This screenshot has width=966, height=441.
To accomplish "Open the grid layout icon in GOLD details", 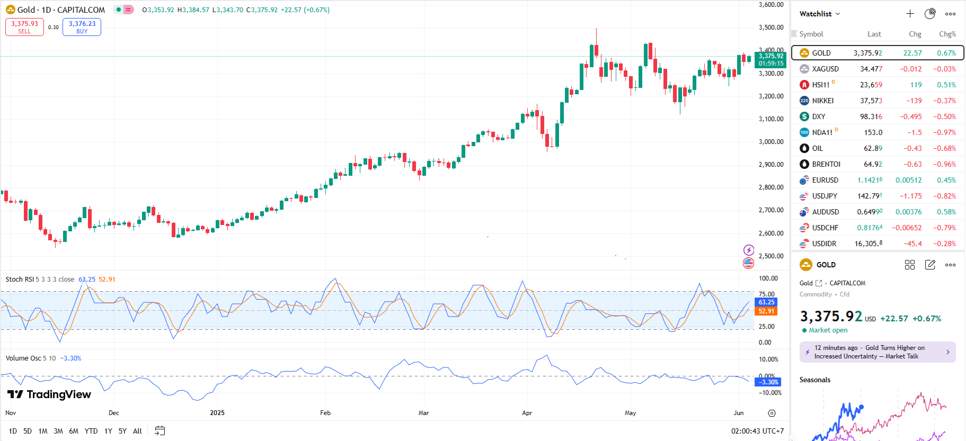I will pyautogui.click(x=910, y=265).
